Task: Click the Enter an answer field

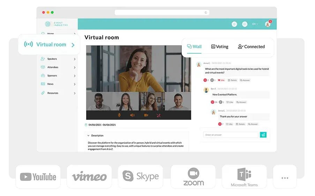Action: [231, 135]
